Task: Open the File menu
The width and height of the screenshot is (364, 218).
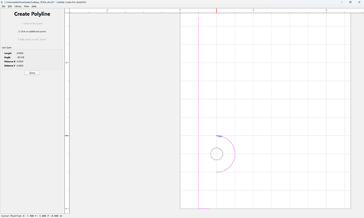Action: pyautogui.click(x=4, y=6)
